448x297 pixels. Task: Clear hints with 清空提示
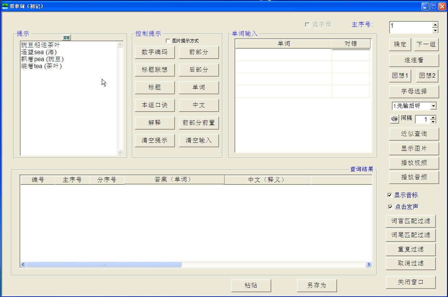[x=155, y=141]
